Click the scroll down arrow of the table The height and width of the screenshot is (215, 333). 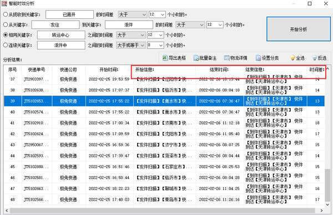coord(327,204)
